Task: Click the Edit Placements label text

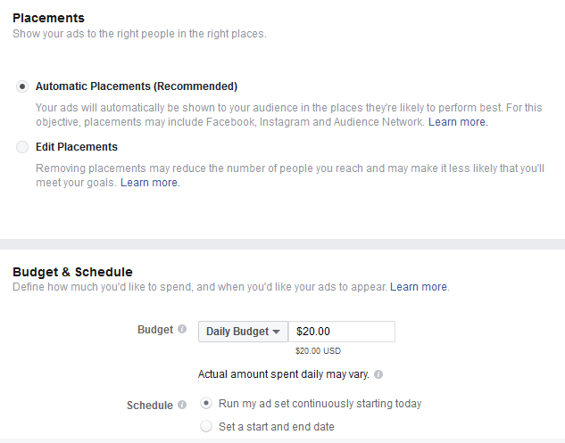Action: [77, 147]
